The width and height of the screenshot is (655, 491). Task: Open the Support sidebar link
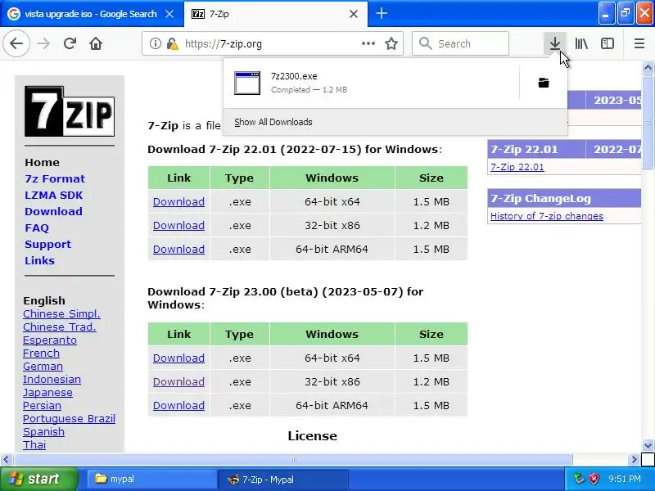[x=47, y=244]
